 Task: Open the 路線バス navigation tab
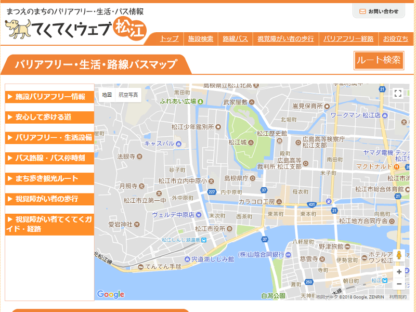tap(235, 39)
